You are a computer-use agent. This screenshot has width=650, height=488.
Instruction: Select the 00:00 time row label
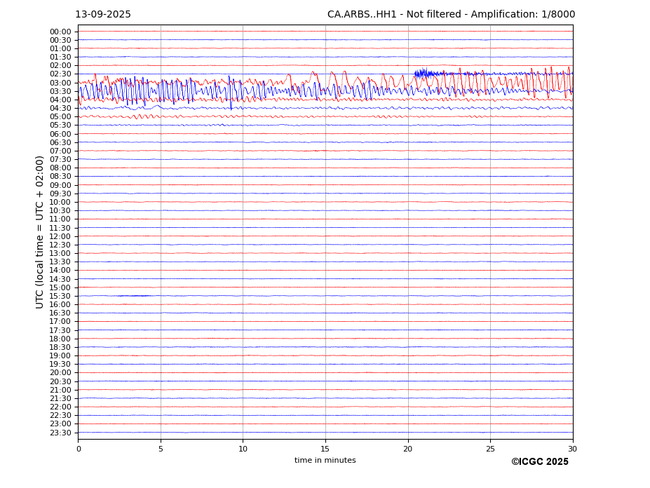[x=60, y=32]
